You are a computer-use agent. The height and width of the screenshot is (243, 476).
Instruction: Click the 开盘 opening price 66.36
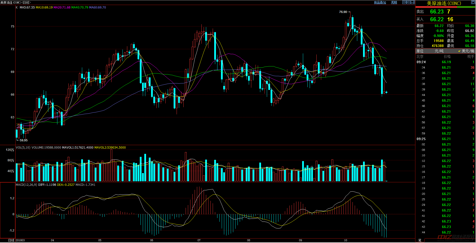[x=469, y=36]
